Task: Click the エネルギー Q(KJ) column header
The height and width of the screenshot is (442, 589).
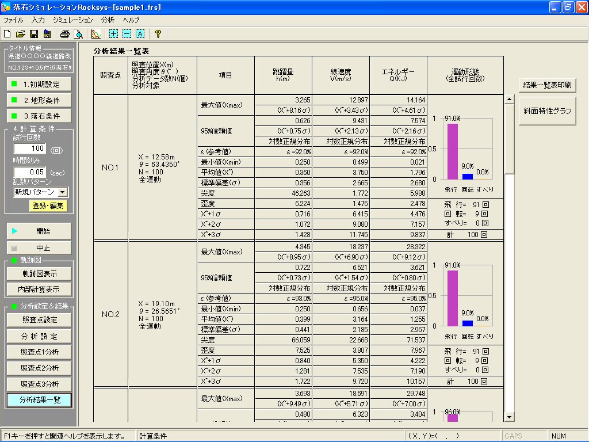Action: point(398,75)
